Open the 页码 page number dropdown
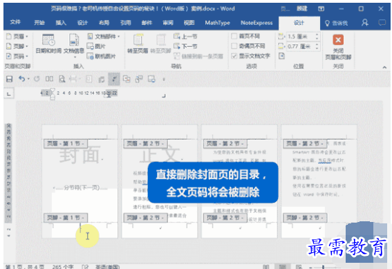This screenshot has height=269, width=392. (x=17, y=56)
